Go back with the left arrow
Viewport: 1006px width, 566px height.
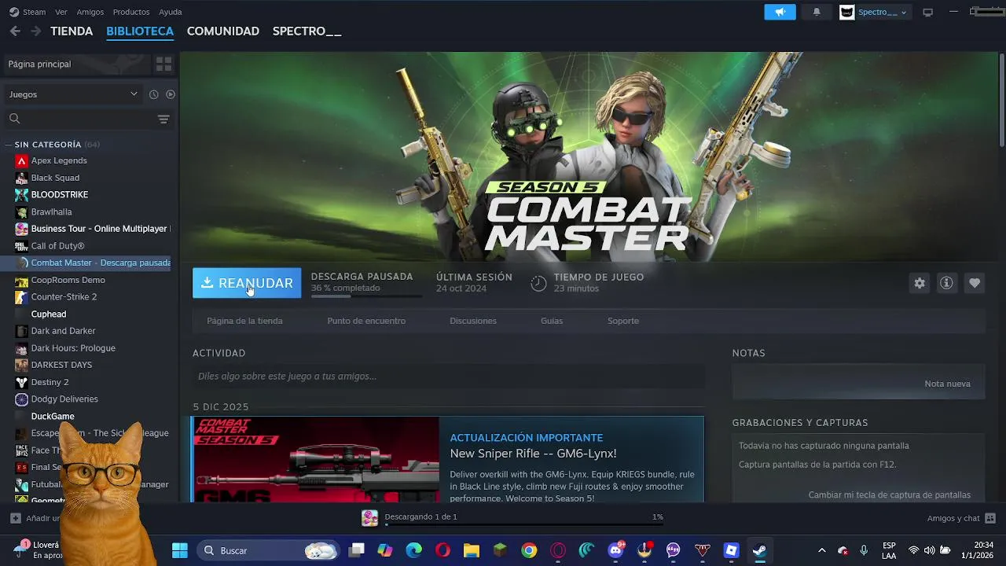click(15, 31)
